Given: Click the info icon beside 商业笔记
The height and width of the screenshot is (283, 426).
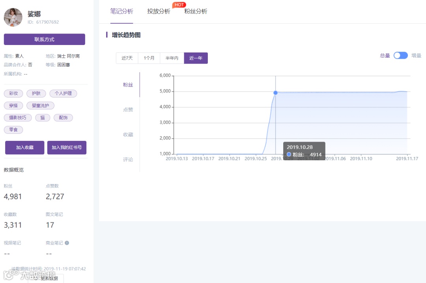Looking at the screenshot, I should coord(67,243).
